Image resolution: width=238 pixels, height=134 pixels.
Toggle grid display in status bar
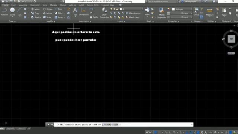155,133
